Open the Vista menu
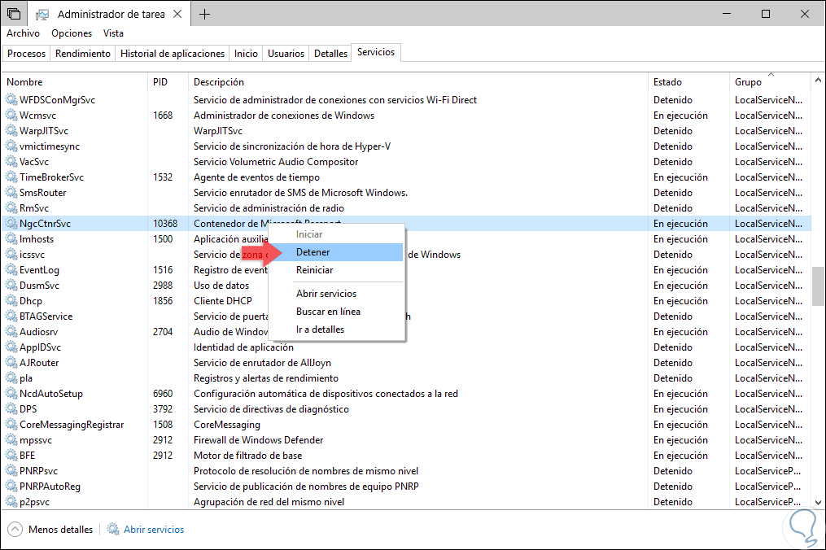826x550 pixels. click(x=113, y=33)
